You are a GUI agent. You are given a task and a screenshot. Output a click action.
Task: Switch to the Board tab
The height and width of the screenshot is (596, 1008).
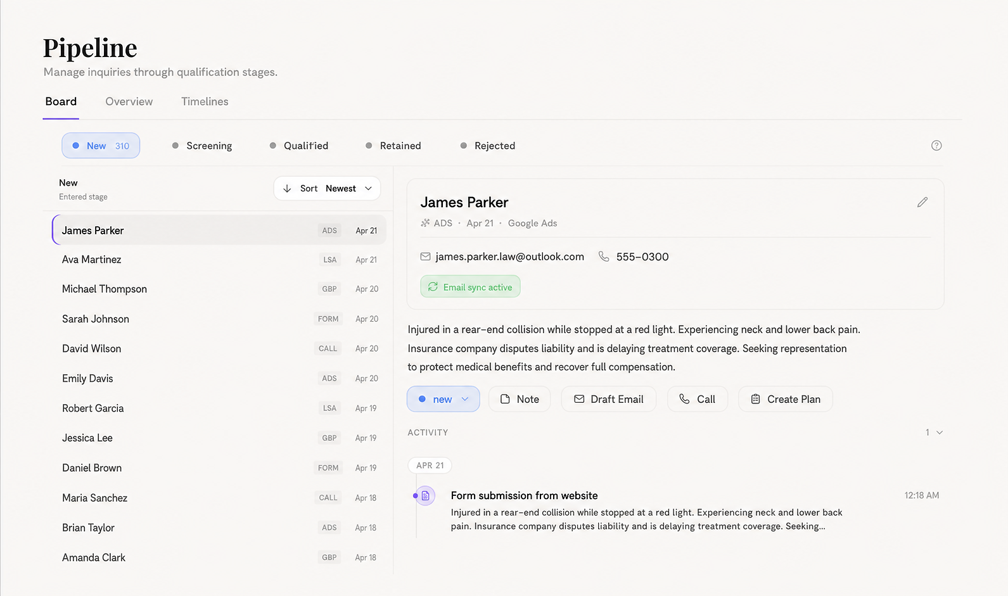(x=61, y=101)
